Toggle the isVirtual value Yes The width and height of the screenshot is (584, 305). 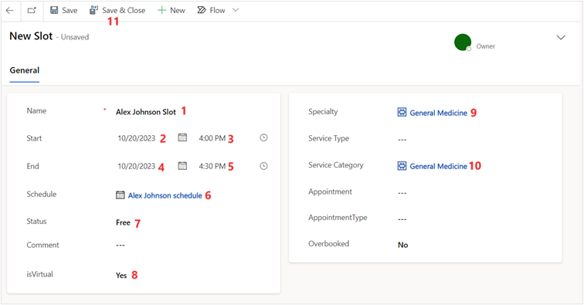[121, 276]
